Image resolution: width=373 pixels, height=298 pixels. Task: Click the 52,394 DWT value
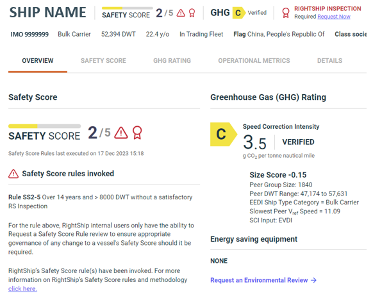(119, 34)
